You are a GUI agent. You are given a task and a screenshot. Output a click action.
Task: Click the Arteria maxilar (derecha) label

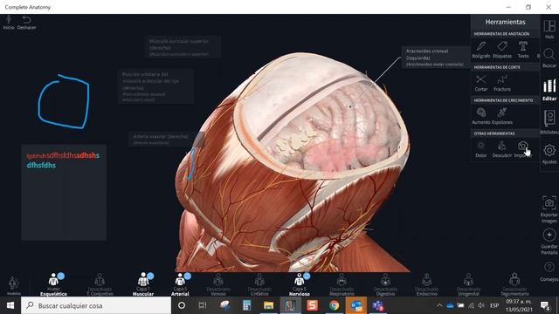[162, 140]
